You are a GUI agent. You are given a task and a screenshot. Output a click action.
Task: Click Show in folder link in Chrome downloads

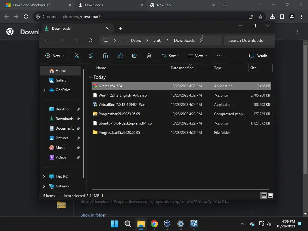[93, 215]
